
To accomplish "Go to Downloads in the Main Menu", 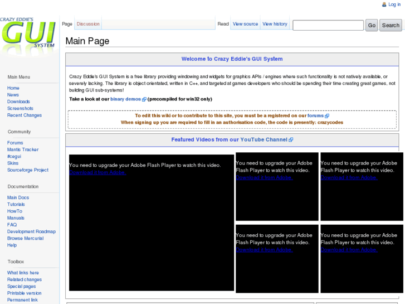I will [x=18, y=102].
